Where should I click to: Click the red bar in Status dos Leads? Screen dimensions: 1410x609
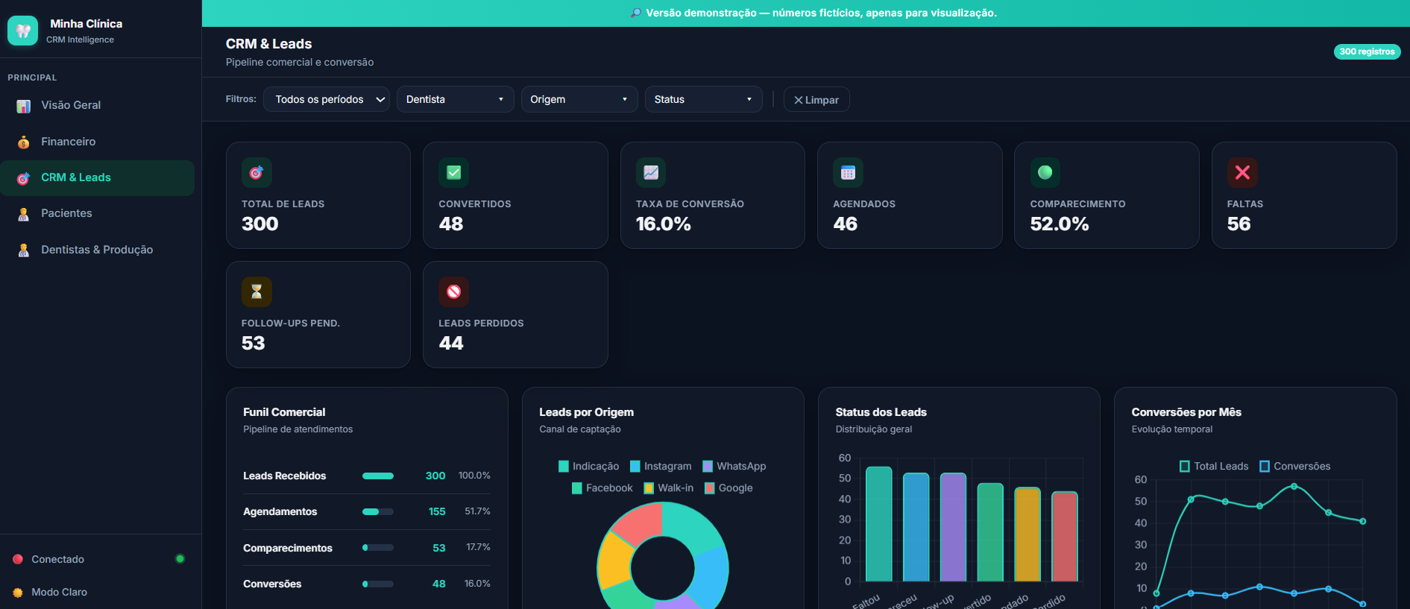1065,537
